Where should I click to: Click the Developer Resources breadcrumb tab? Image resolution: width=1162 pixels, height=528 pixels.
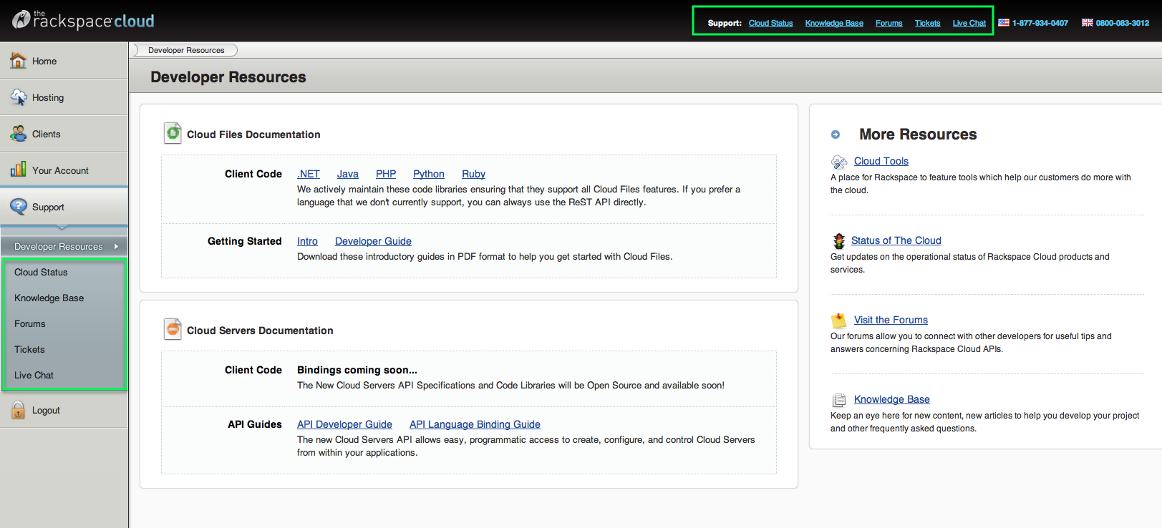(186, 50)
